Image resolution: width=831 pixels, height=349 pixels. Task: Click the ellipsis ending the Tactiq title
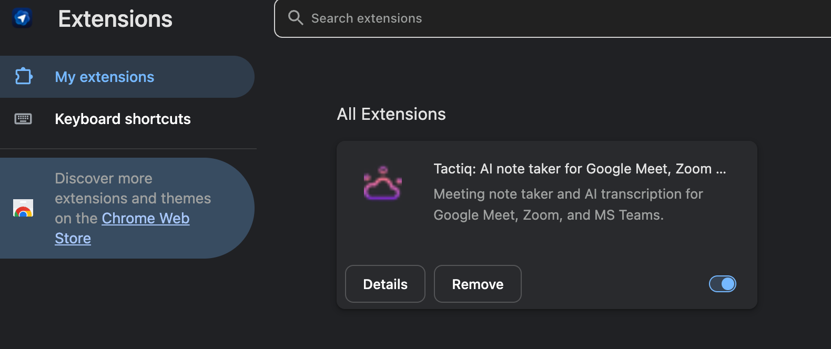(x=721, y=170)
